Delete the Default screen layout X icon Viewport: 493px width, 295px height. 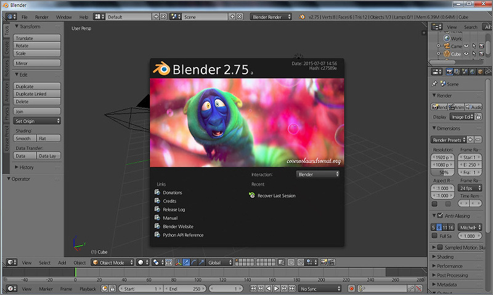pyautogui.click(x=163, y=17)
